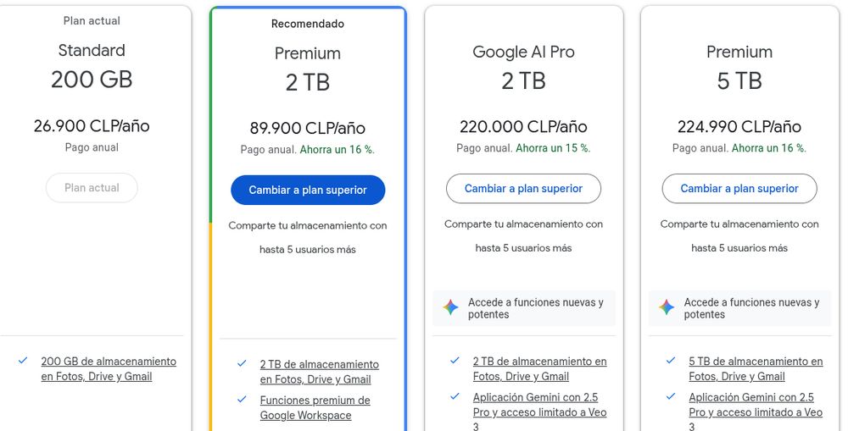The width and height of the screenshot is (848, 431).
Task: Open 2 TB de almacenamiento link in Premium card
Action: pos(319,372)
